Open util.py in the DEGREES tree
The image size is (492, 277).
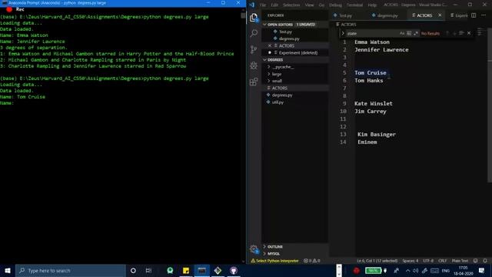278,102
